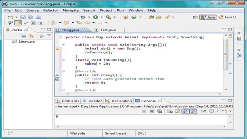This screenshot has height=139, width=247.
Task: Open Back history dropdown arrow
Action: [x=93, y=23]
